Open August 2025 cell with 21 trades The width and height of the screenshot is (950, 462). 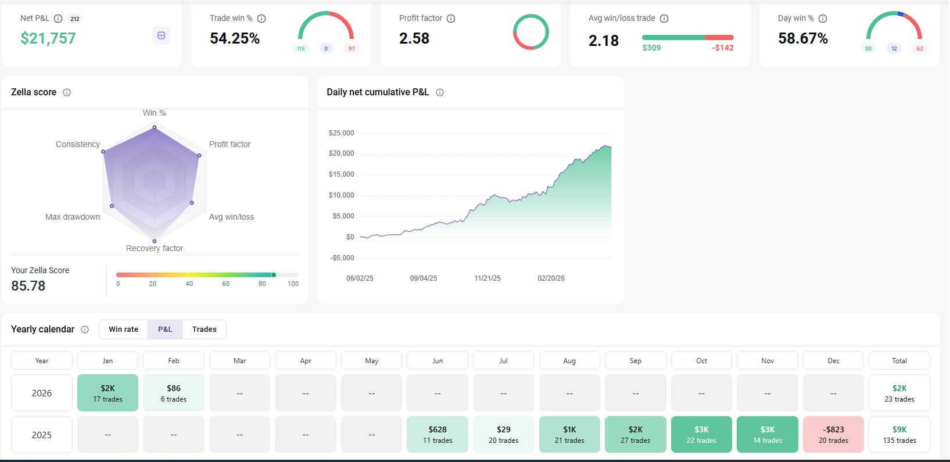point(569,435)
